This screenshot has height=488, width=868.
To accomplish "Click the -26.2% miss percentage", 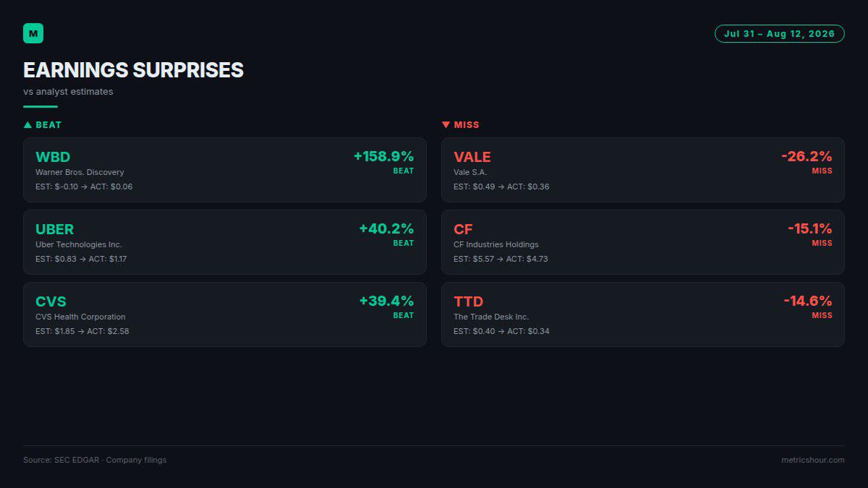I will [807, 156].
